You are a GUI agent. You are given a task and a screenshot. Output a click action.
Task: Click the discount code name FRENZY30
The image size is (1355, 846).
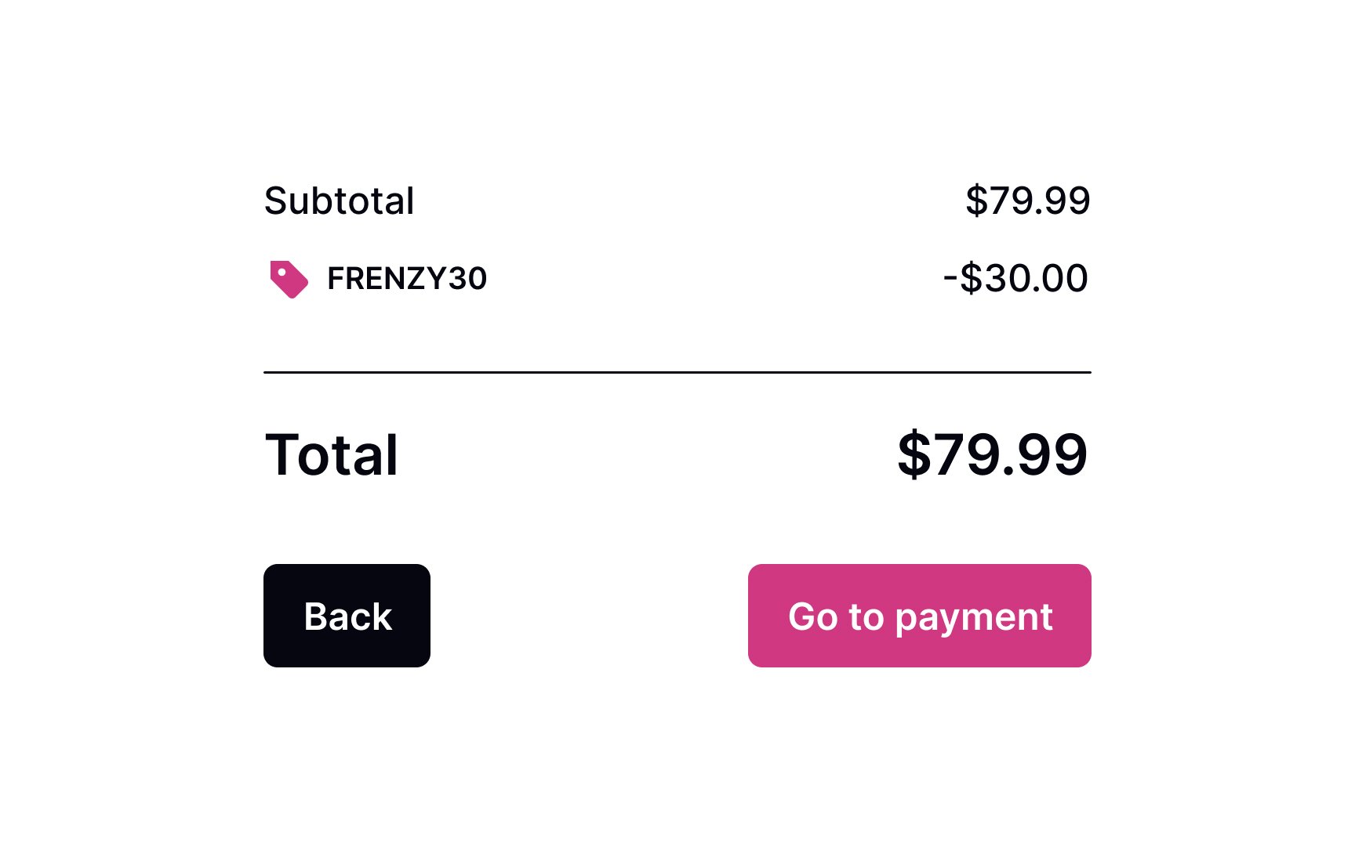[407, 279]
